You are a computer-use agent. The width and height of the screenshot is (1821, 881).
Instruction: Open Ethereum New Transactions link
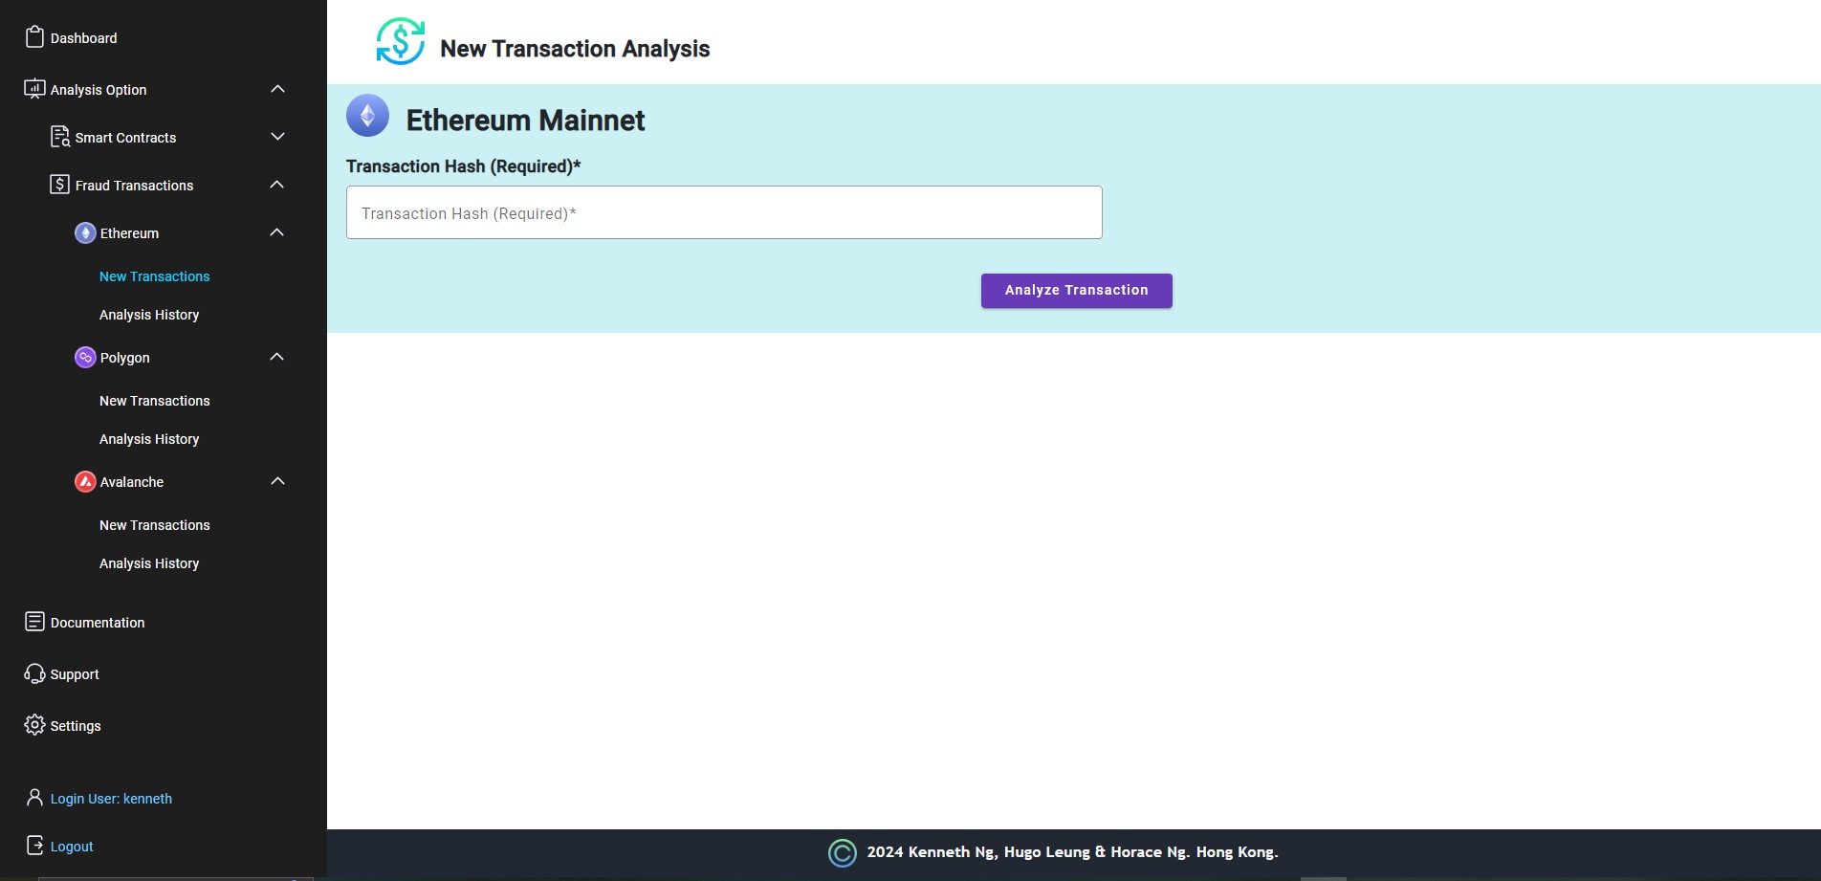[154, 276]
